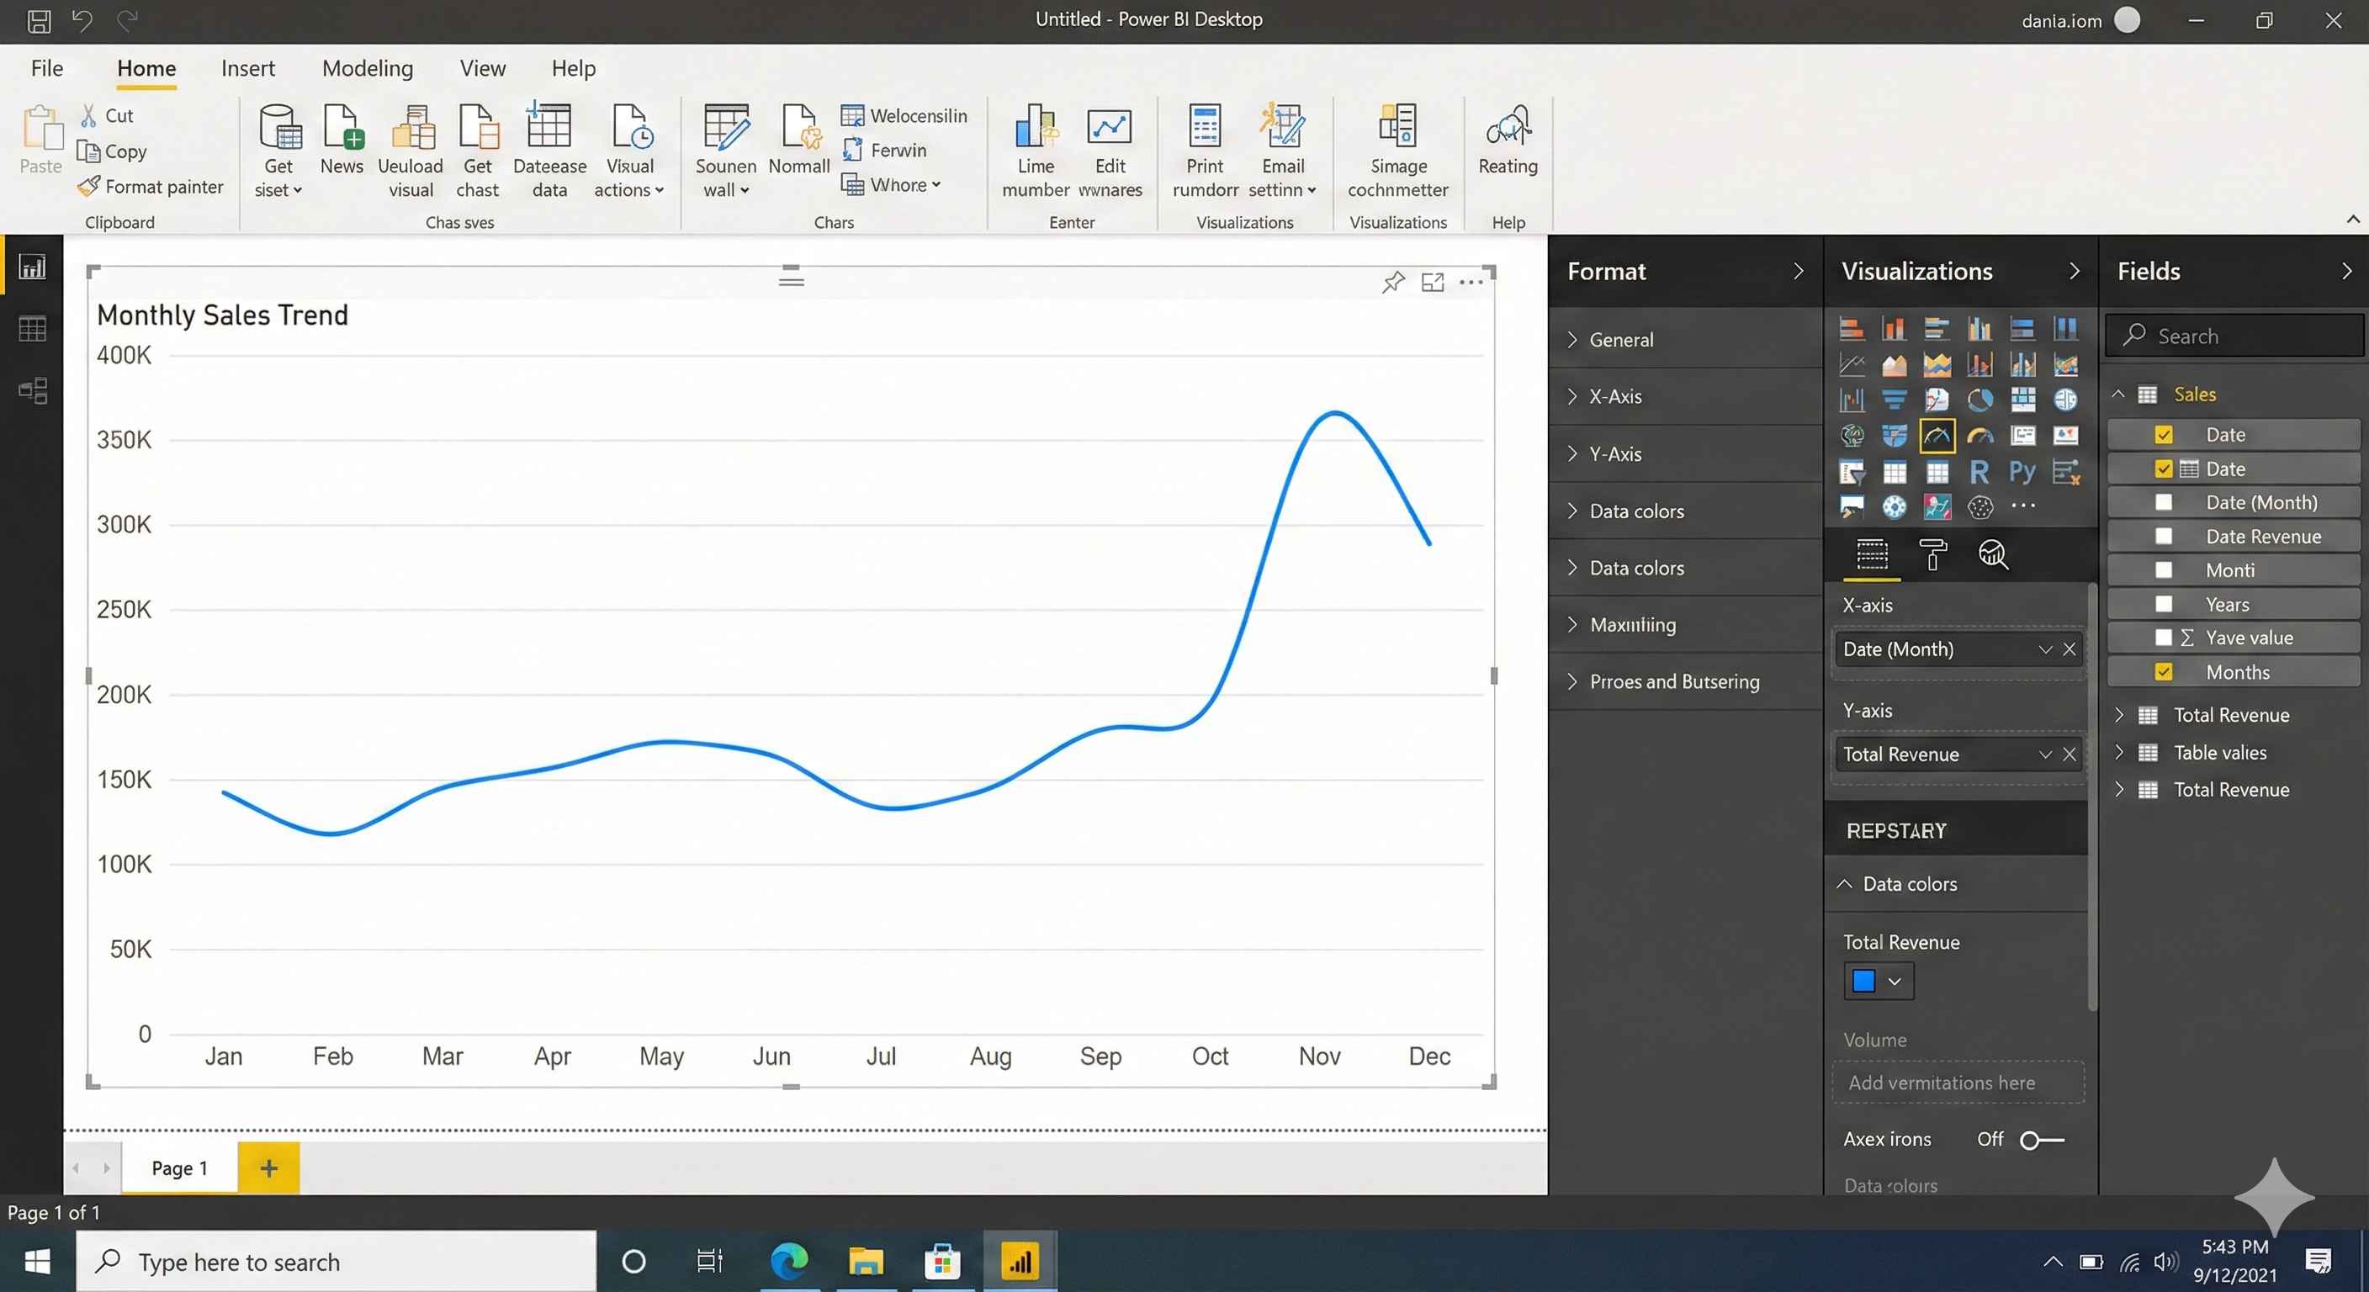Open the Help menu
This screenshot has height=1292, width=2369.
tap(573, 68)
